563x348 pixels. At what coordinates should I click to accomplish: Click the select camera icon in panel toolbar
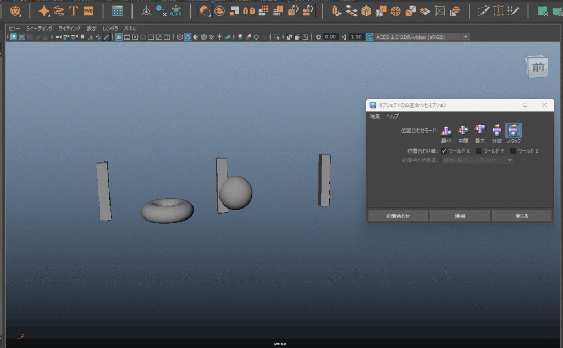tap(58, 37)
